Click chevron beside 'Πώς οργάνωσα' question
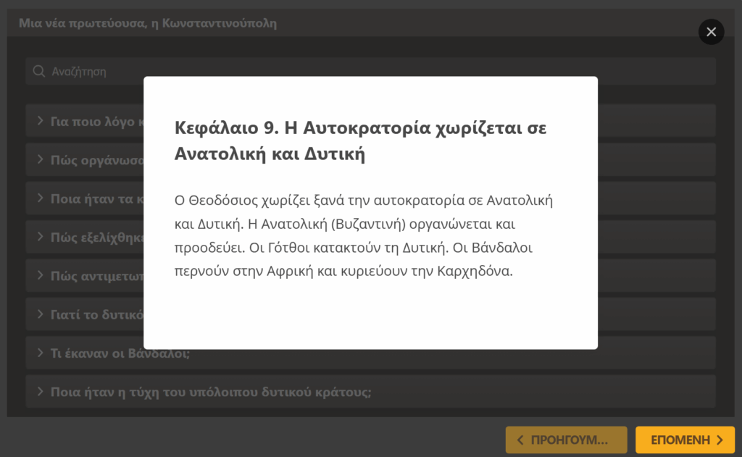The height and width of the screenshot is (457, 742). [x=40, y=159]
